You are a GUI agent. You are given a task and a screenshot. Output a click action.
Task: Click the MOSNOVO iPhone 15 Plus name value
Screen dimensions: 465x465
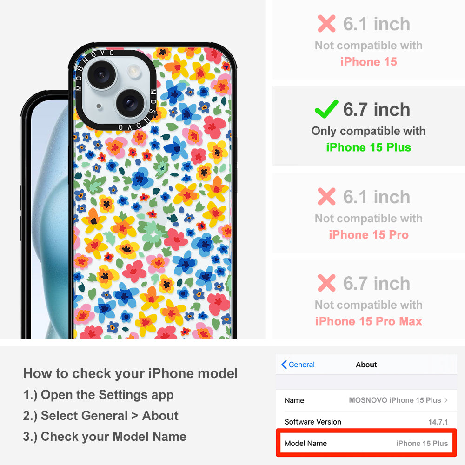click(395, 400)
